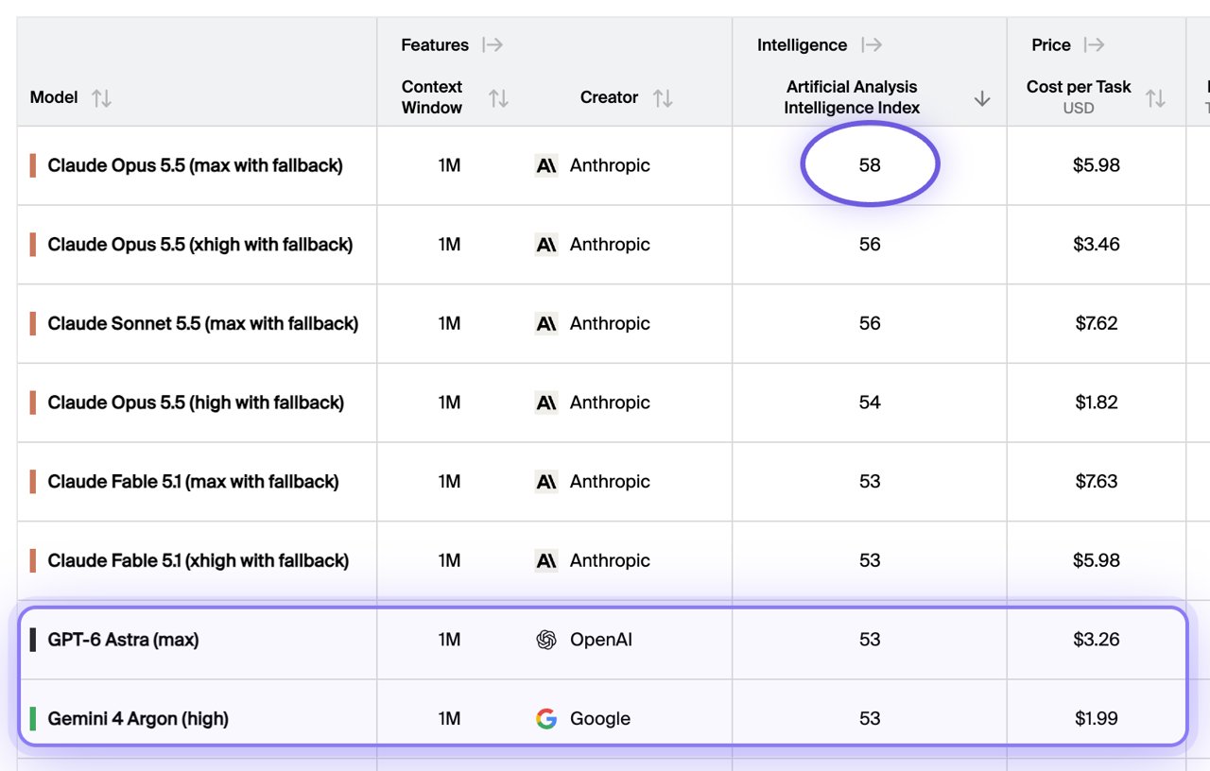Click Google logo in Gemini 4 Argon row
The image size is (1210, 771).
[546, 719]
